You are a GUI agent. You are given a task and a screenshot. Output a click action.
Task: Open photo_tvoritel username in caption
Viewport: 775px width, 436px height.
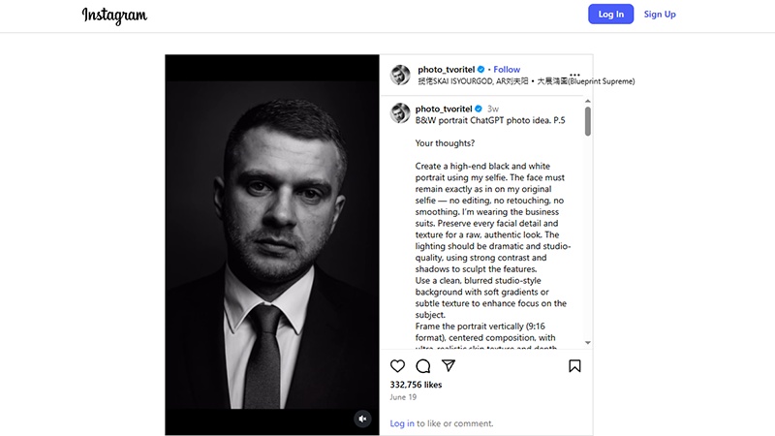(x=444, y=109)
